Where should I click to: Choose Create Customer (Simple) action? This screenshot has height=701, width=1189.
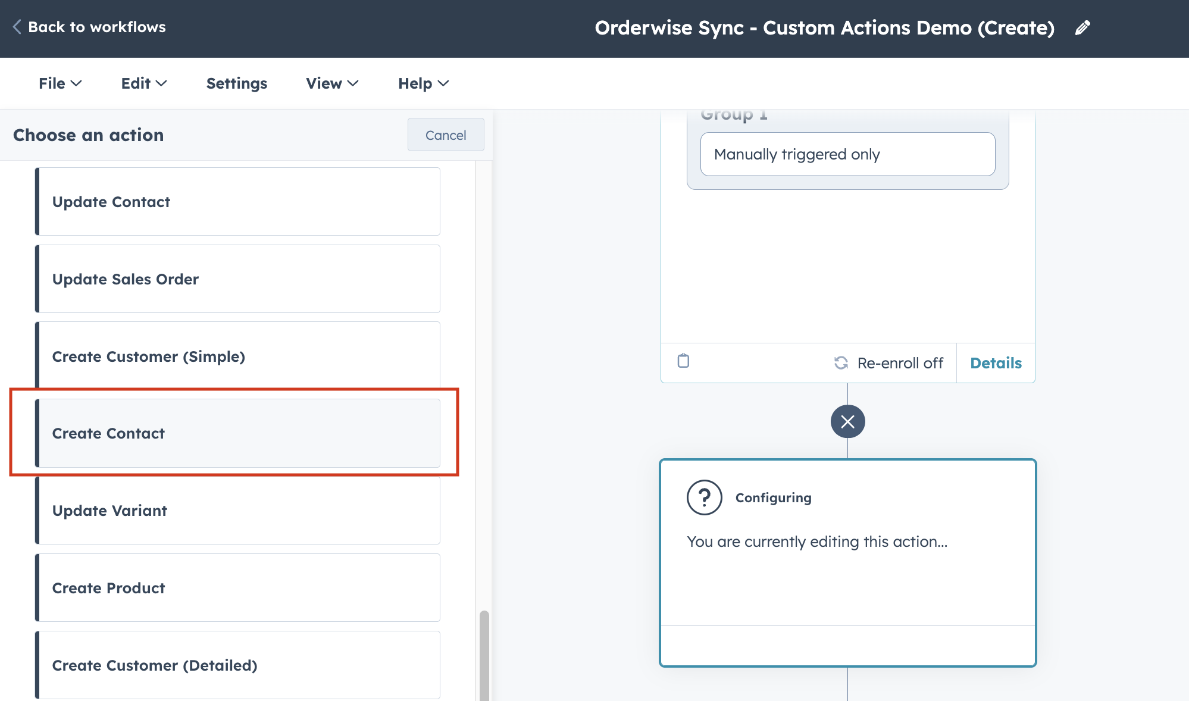(238, 355)
